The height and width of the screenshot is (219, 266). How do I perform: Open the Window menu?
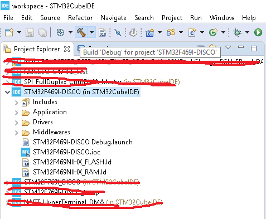click(x=222, y=18)
